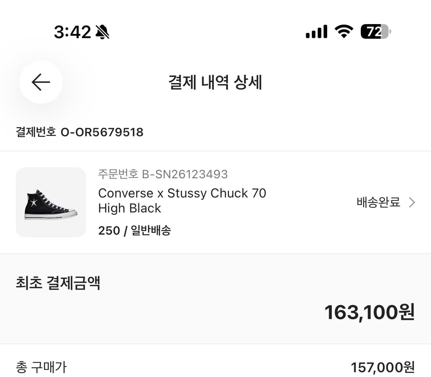
Task: Open the Converse Chuck 70 product image
Action: point(51,202)
